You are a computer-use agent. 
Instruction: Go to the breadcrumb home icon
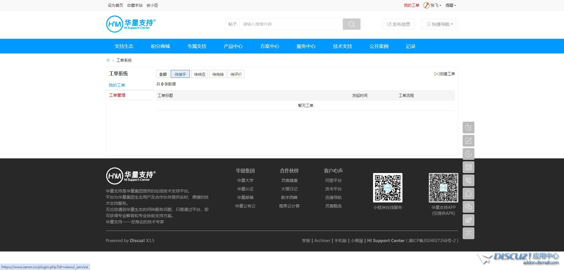click(x=108, y=60)
